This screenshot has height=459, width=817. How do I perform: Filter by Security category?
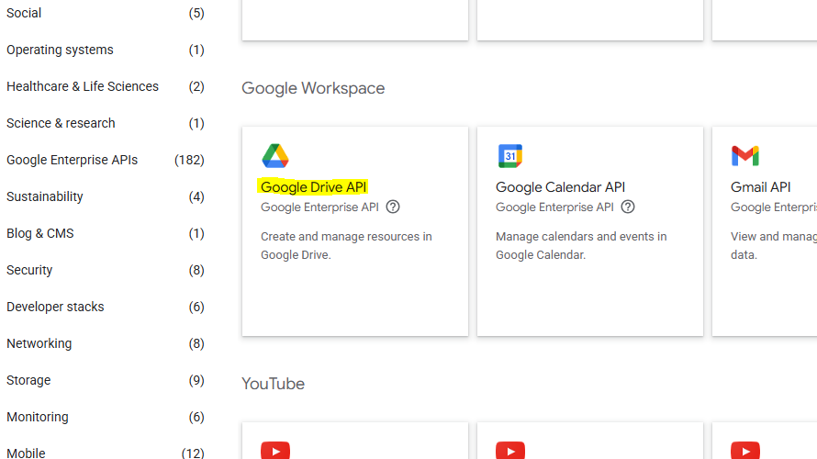pos(29,270)
